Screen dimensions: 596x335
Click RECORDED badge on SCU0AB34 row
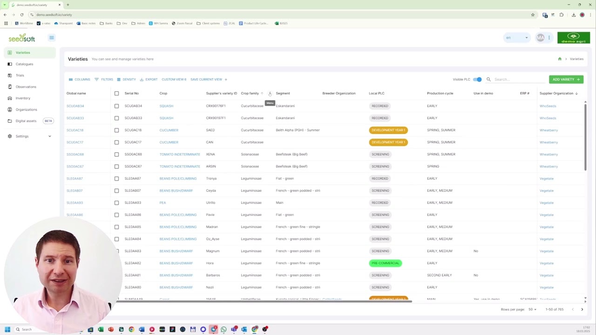(x=380, y=106)
